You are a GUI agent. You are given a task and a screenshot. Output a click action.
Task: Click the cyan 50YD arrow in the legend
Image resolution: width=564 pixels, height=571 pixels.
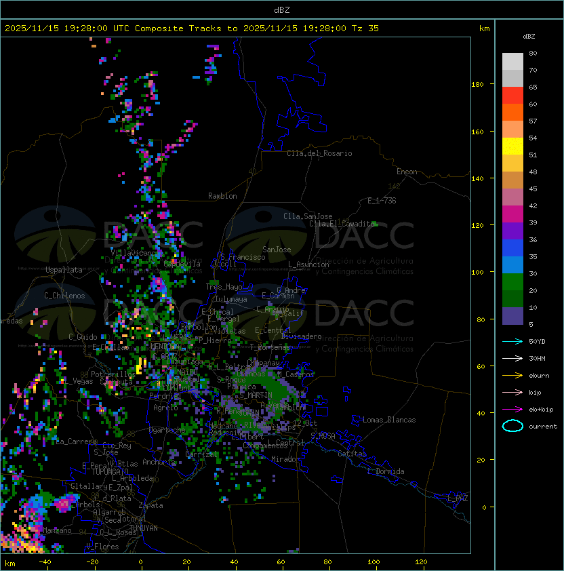[x=512, y=341]
